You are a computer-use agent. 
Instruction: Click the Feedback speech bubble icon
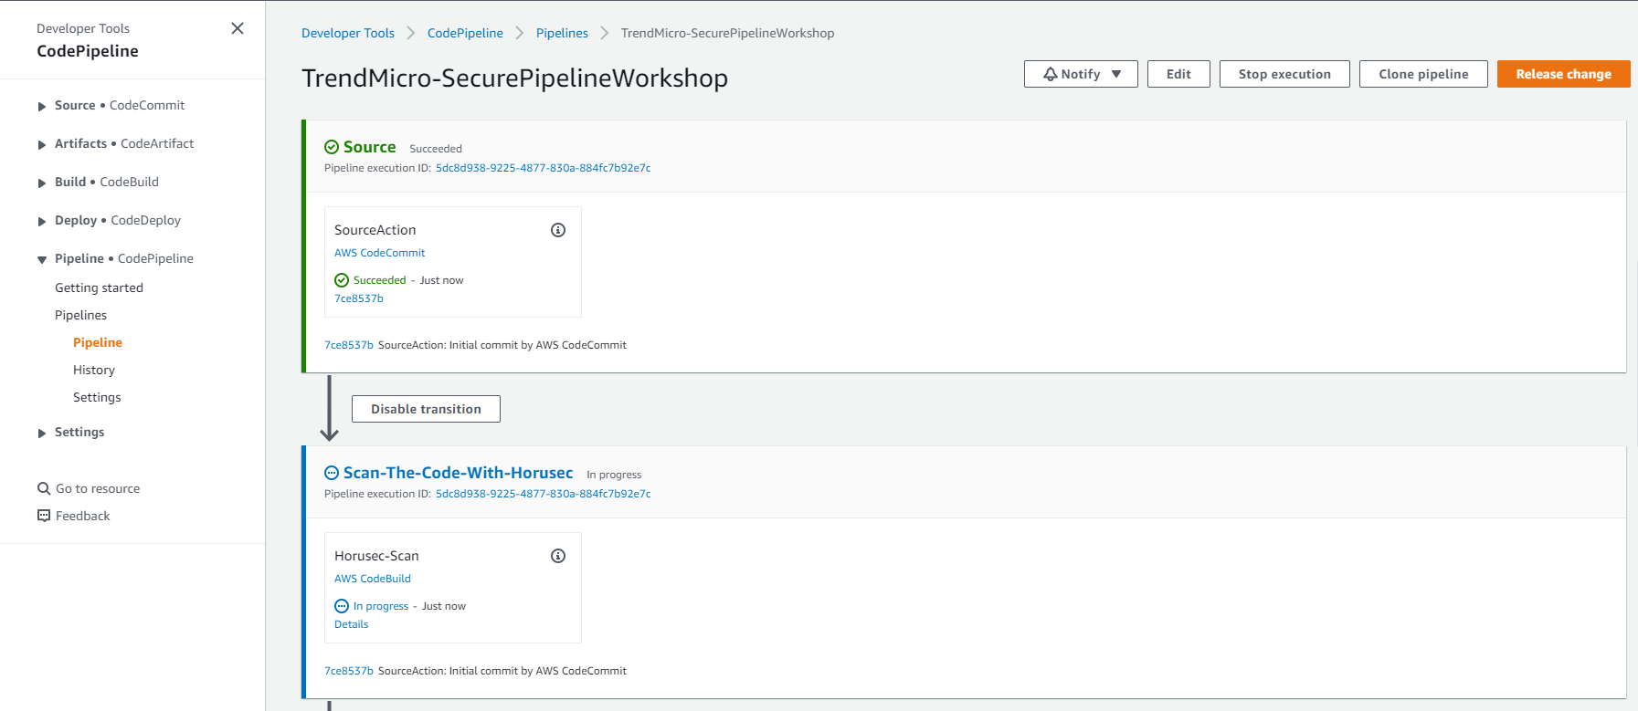(x=44, y=516)
